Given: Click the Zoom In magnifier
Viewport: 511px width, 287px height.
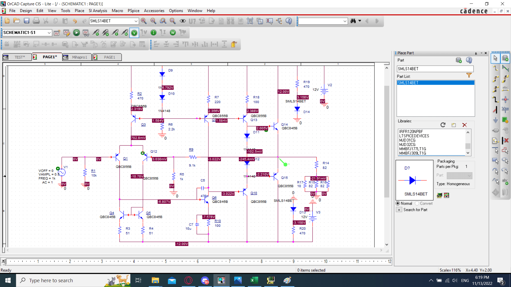Looking at the screenshot, I should tap(144, 21).
